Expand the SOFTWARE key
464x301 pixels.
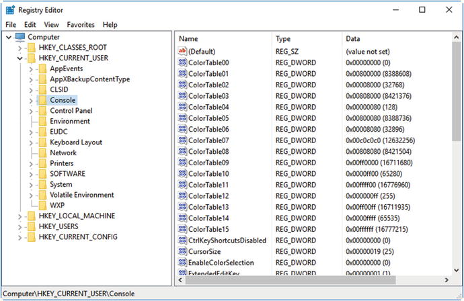pos(31,175)
